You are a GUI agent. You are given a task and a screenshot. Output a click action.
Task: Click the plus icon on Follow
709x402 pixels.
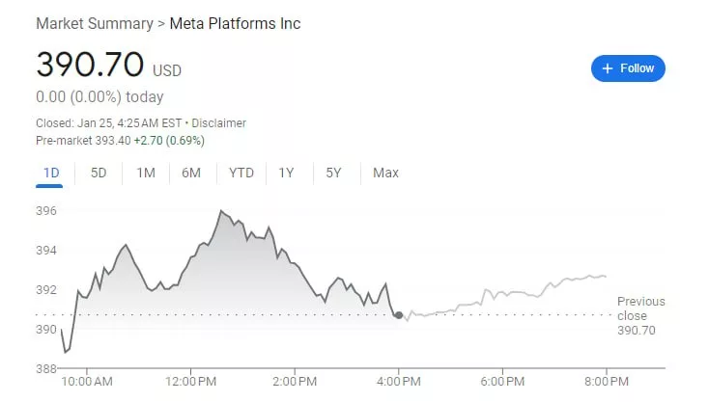[608, 68]
